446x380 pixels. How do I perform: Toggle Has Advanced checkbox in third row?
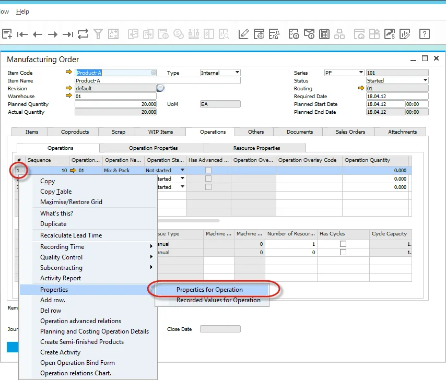click(208, 187)
